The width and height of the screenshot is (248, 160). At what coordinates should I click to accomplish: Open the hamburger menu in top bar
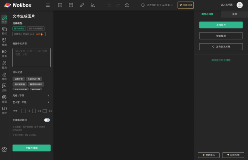coord(48,5)
